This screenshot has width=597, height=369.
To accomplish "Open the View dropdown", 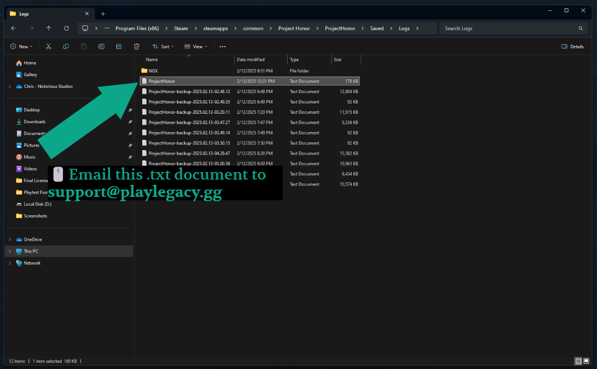I will [x=196, y=47].
